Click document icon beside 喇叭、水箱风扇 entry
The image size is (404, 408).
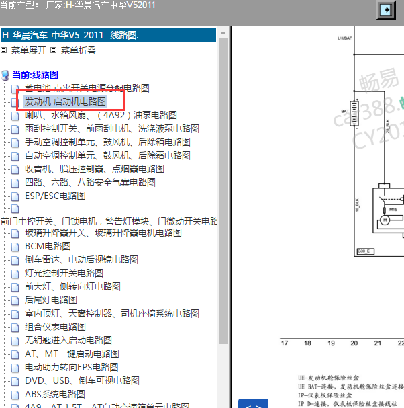pyautogui.click(x=15, y=116)
